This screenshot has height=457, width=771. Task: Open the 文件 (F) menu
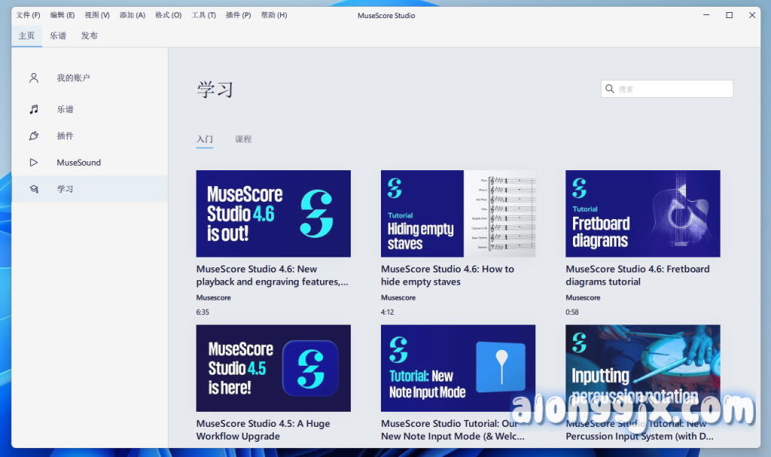pos(29,15)
